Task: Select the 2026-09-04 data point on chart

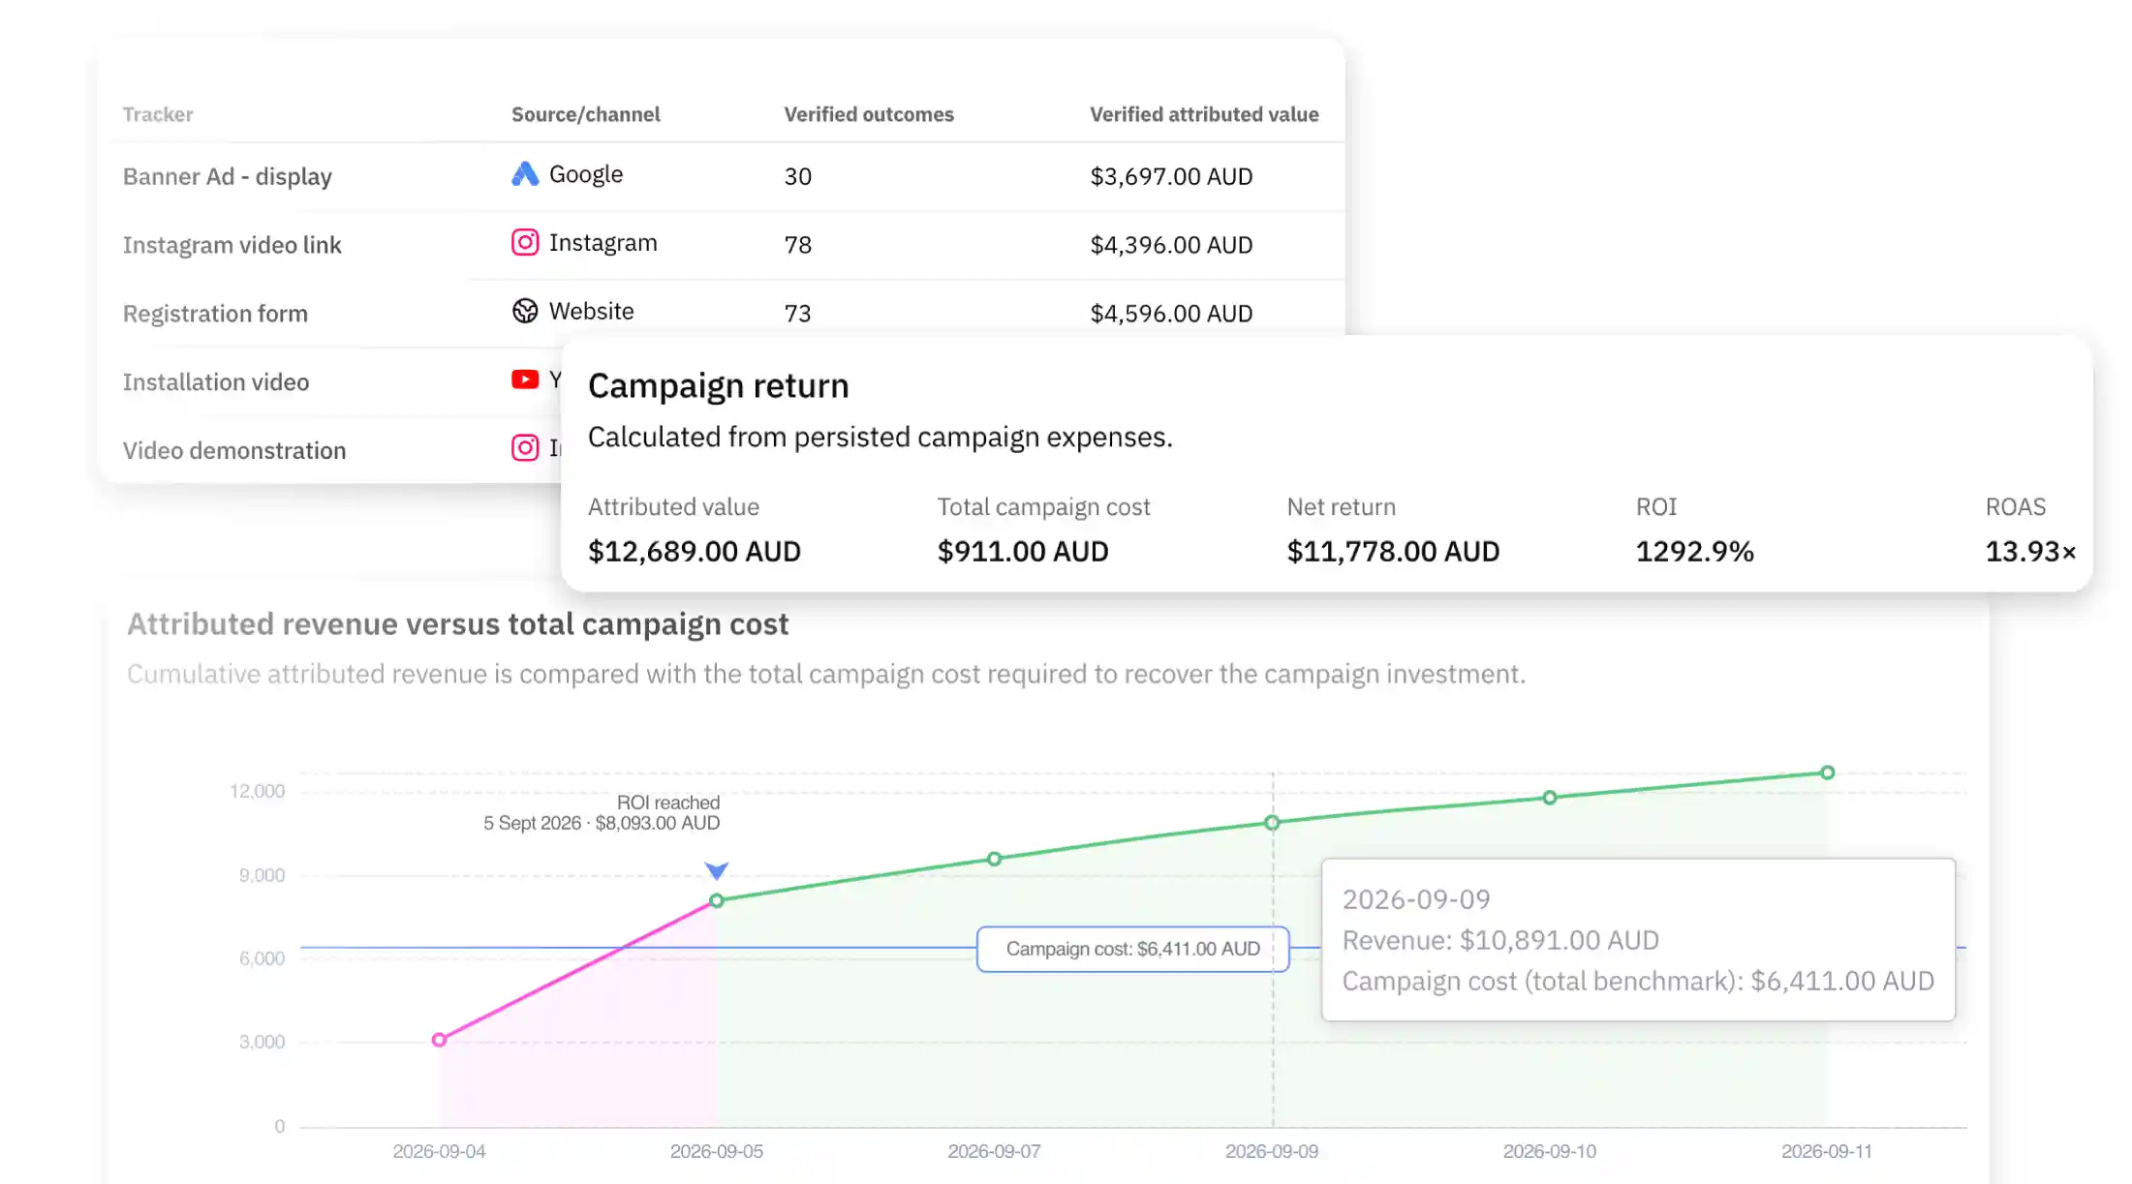Action: tap(439, 1040)
